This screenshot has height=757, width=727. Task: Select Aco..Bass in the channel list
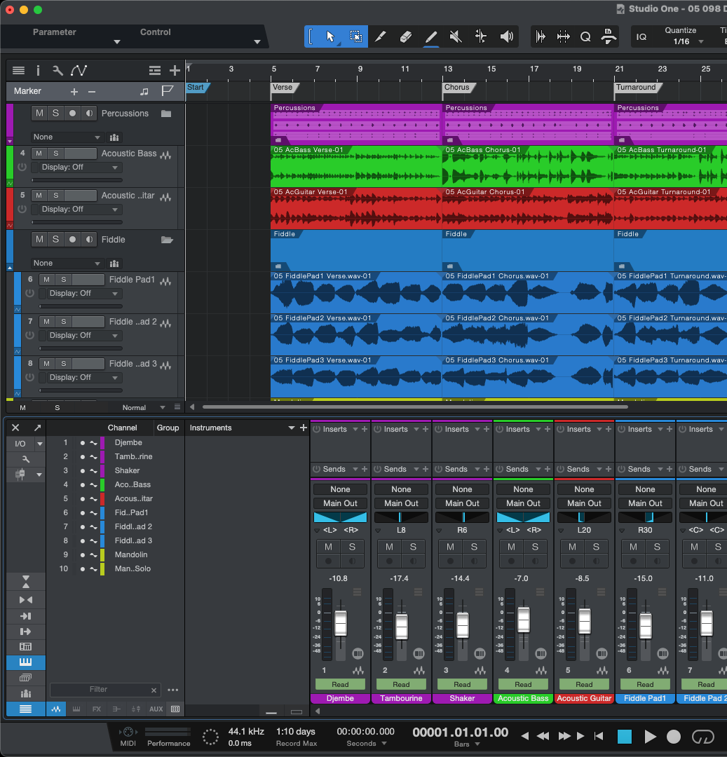(x=133, y=485)
